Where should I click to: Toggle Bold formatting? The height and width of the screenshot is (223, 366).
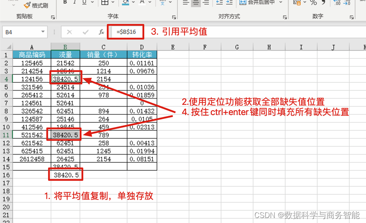(x=65, y=2)
